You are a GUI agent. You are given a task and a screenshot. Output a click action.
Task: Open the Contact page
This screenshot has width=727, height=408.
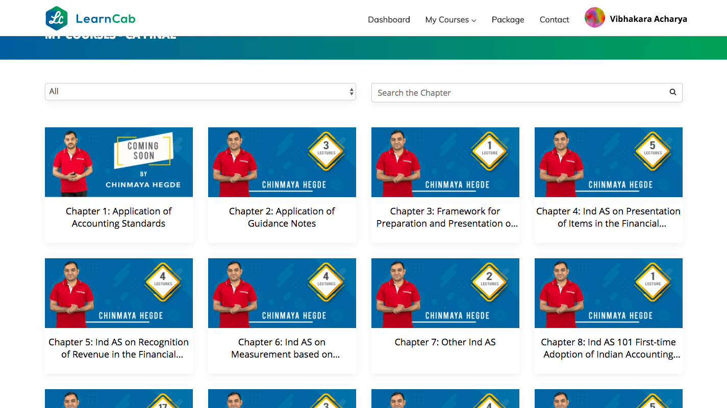click(x=554, y=20)
